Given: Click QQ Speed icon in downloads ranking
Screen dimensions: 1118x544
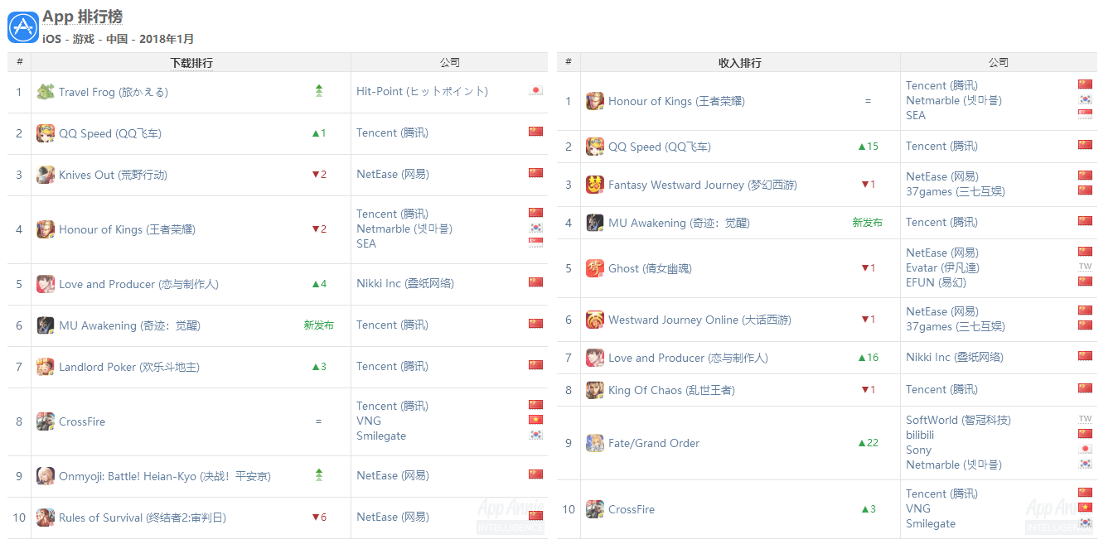Looking at the screenshot, I should (x=46, y=133).
